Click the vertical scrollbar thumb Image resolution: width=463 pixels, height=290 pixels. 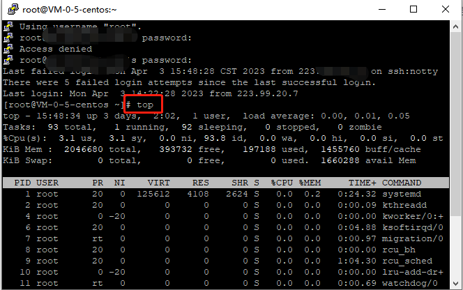[x=455, y=125]
